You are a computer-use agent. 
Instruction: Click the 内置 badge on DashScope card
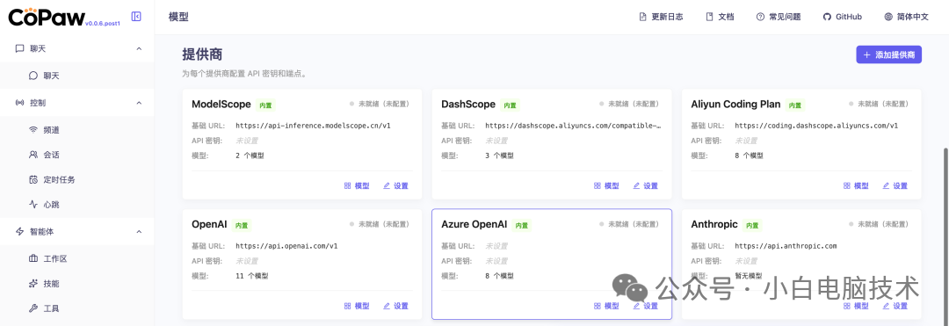[x=511, y=105]
